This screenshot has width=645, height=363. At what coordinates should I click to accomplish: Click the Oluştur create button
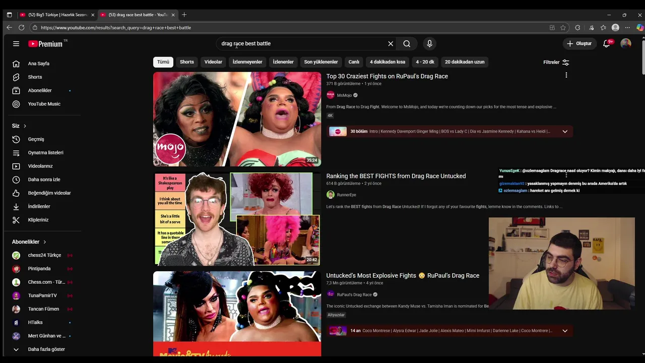[x=579, y=44]
